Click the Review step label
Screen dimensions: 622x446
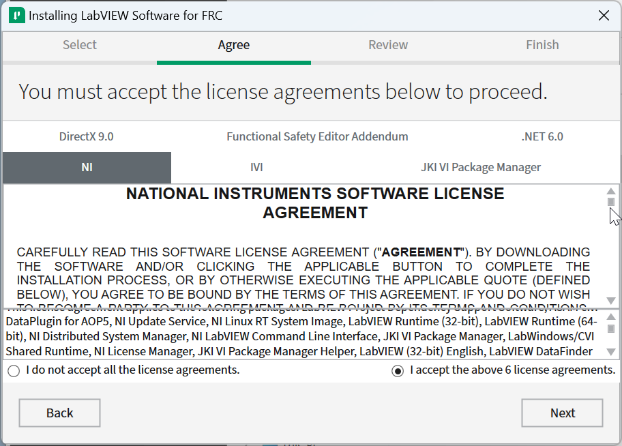(388, 44)
